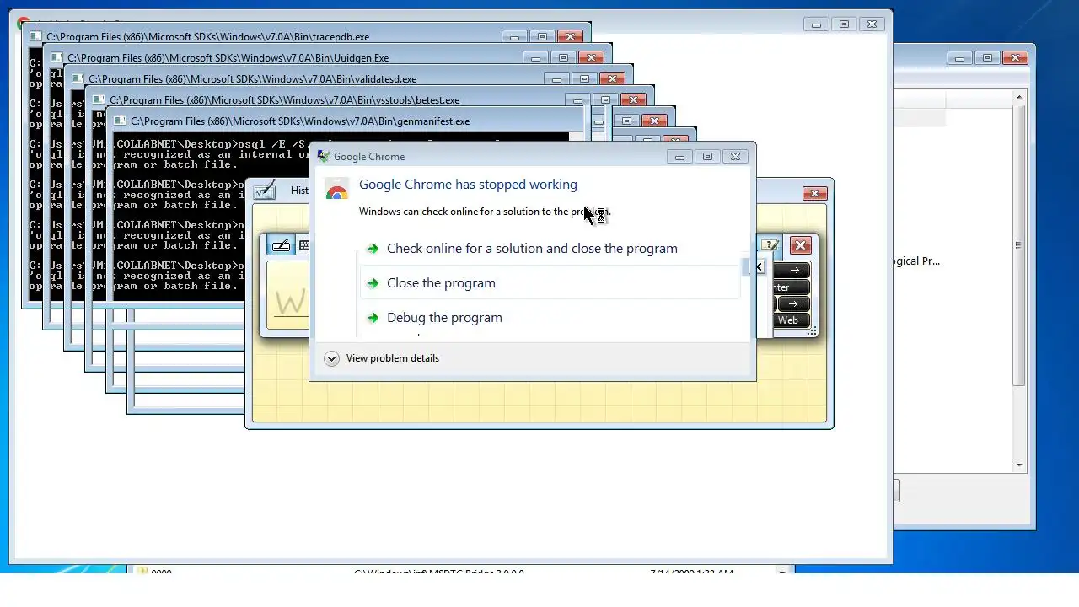
Task: Click Uuidgen.exe console window icon
Action: tap(56, 58)
